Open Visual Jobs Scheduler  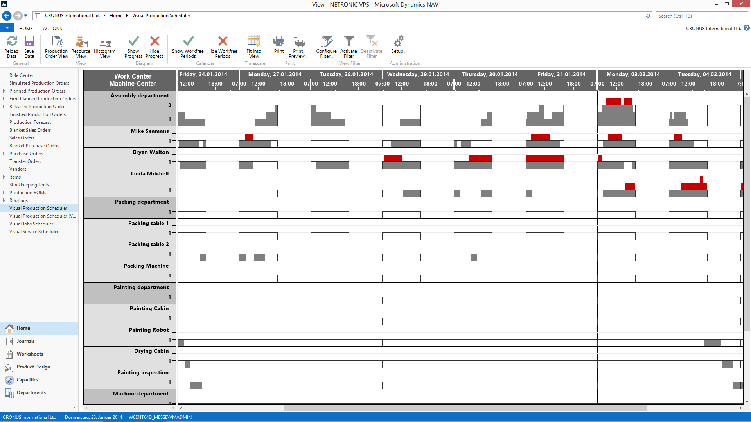coord(31,224)
